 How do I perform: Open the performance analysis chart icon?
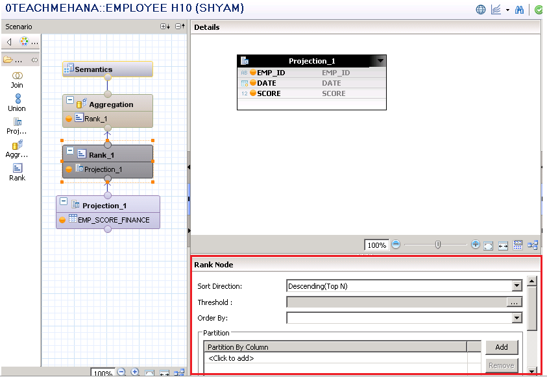[x=496, y=10]
